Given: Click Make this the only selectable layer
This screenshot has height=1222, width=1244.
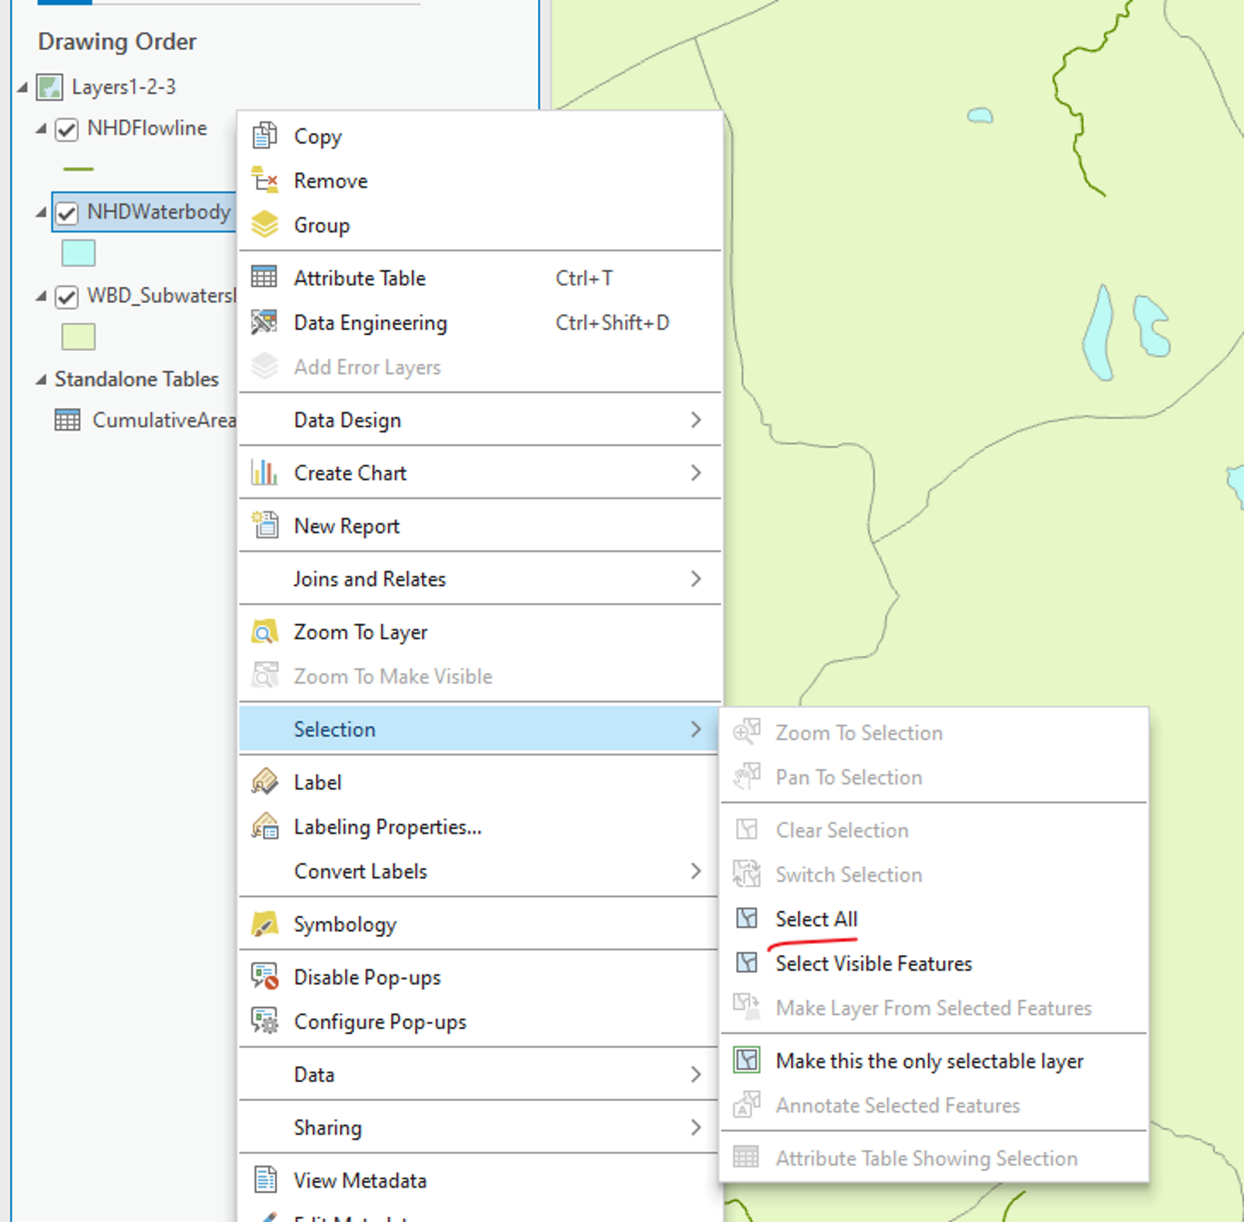Looking at the screenshot, I should [930, 1060].
